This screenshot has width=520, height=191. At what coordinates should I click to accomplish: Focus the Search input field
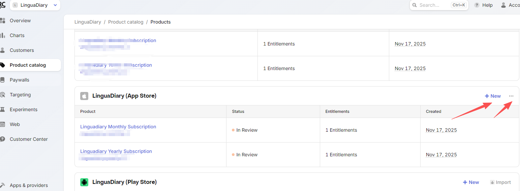point(433,5)
